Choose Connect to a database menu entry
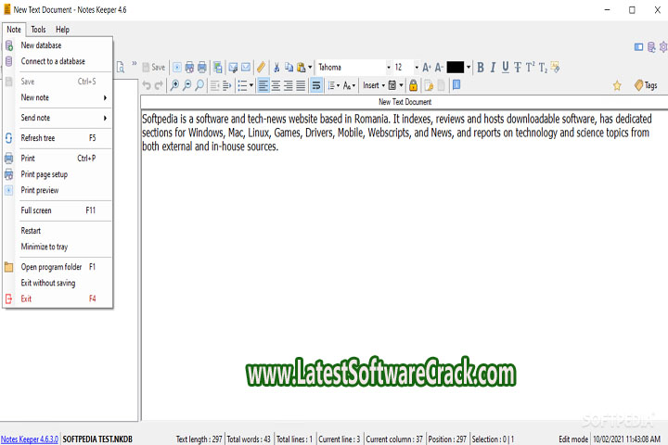The height and width of the screenshot is (445, 668). tap(53, 61)
